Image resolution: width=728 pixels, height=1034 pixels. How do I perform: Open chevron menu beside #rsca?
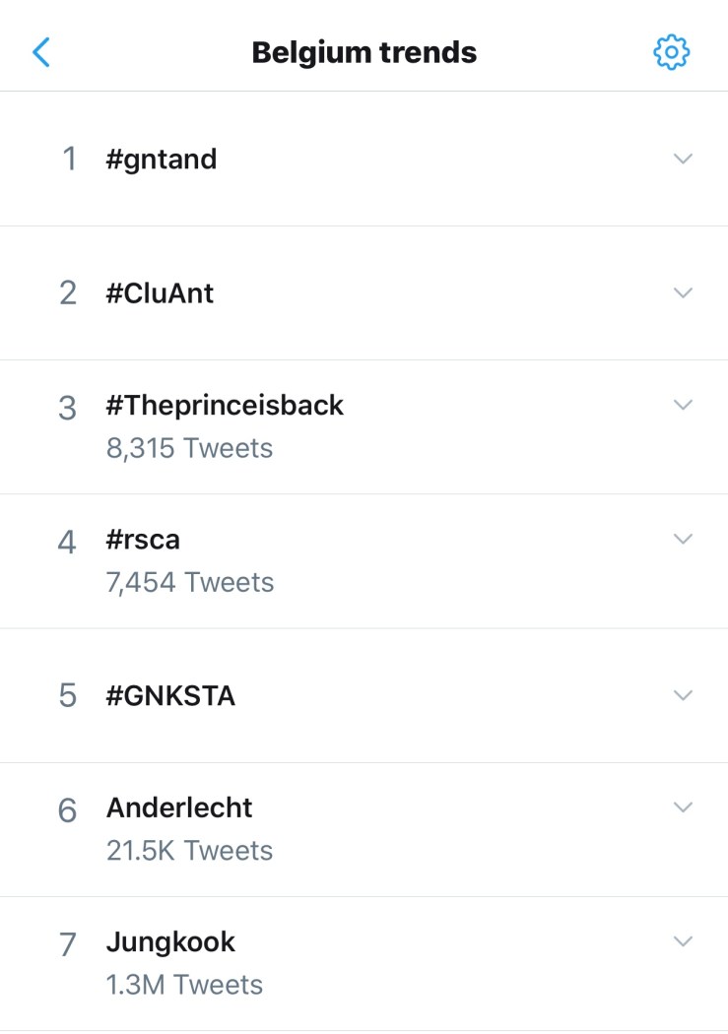(x=683, y=539)
